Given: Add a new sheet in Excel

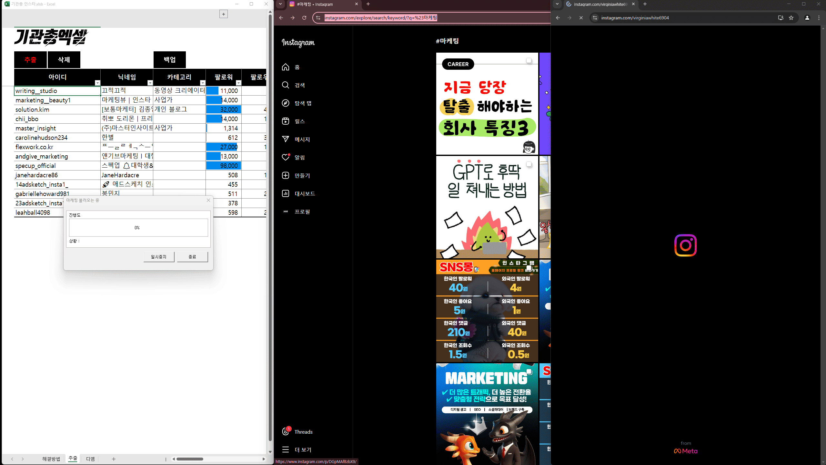Looking at the screenshot, I should coord(114,459).
